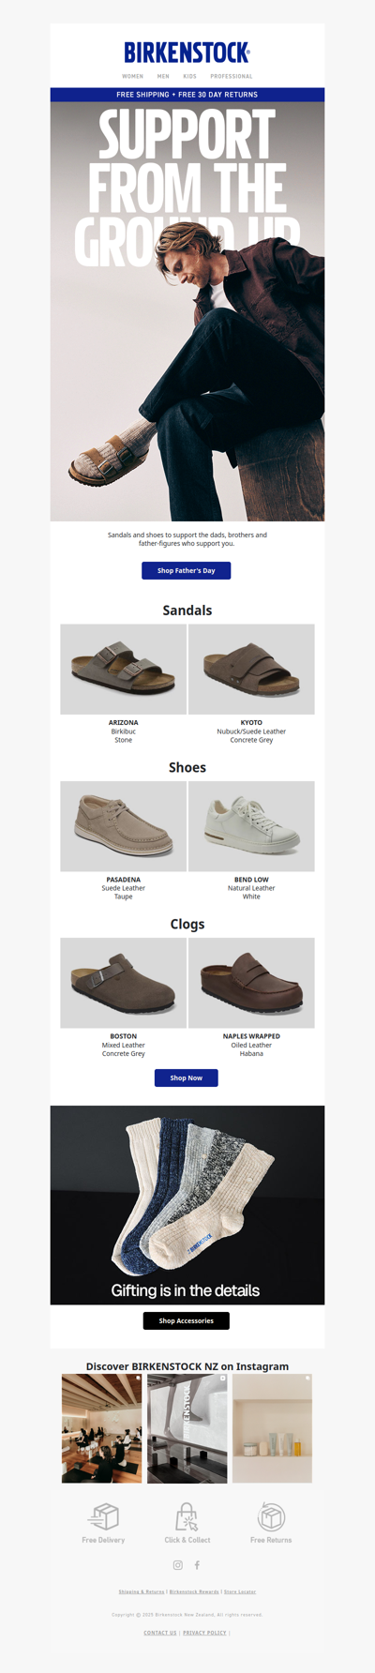Viewport: 375px width, 1673px height.
Task: Click the Facebook icon in footer
Action: (x=197, y=1565)
